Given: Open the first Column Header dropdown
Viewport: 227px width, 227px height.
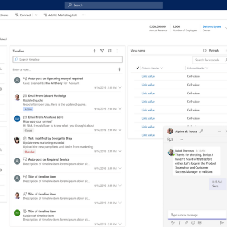Looking at the screenshot, I should (162, 68).
